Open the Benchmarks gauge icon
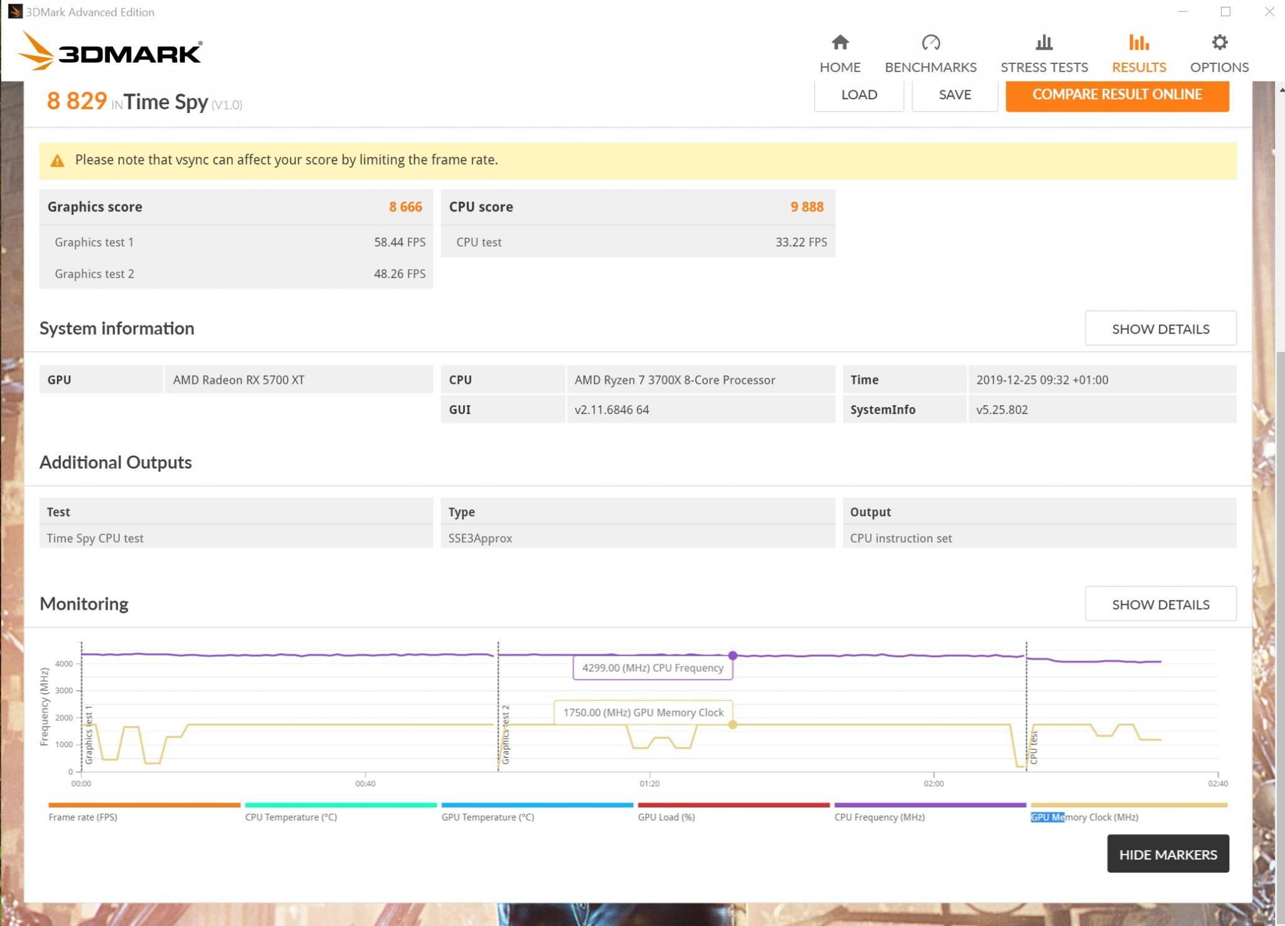1285x926 pixels. click(930, 43)
